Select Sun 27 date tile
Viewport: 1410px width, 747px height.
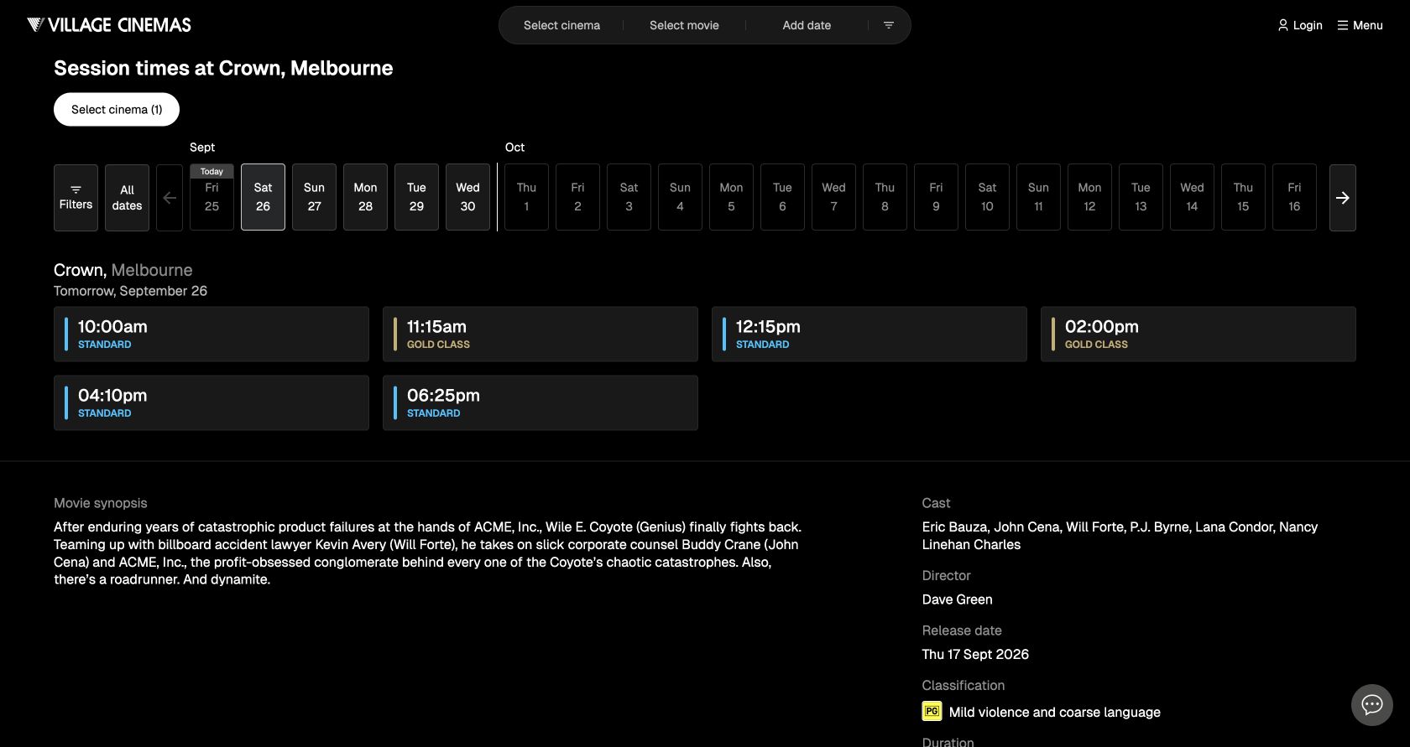[314, 197]
